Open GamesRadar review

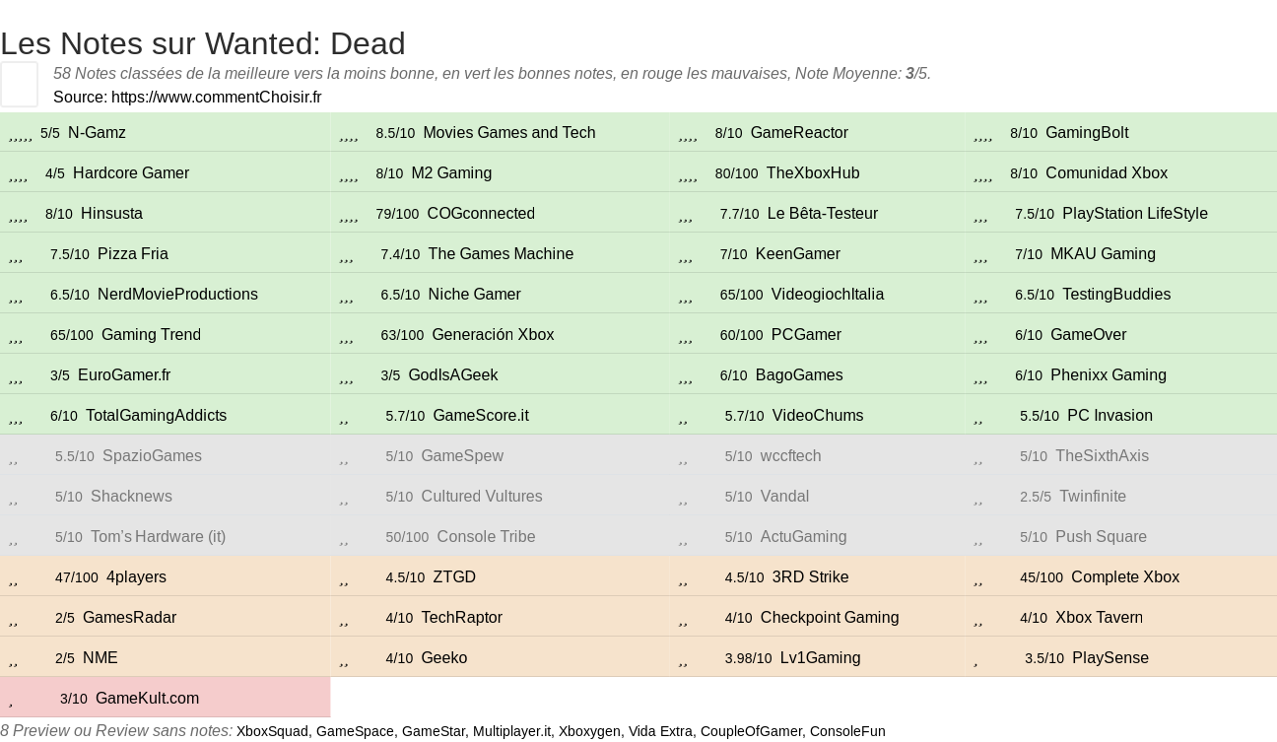click(x=129, y=617)
